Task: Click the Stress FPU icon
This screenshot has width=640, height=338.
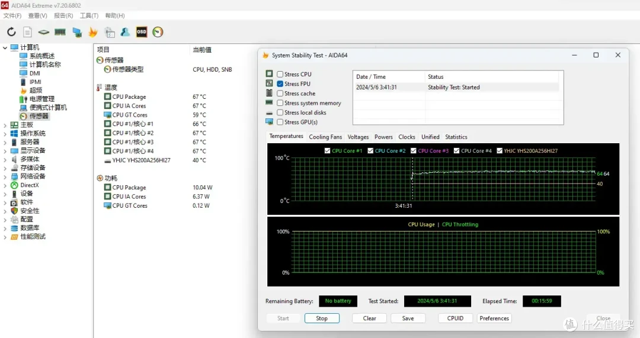Action: (270, 83)
